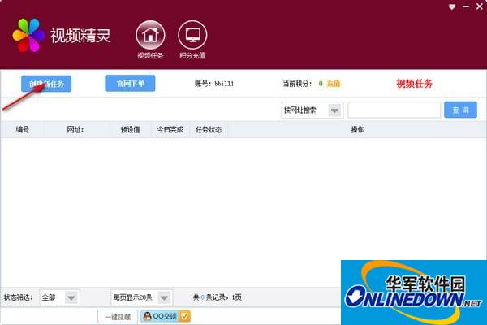Click the 当前积分 label
The width and height of the screenshot is (487, 325).
[297, 84]
